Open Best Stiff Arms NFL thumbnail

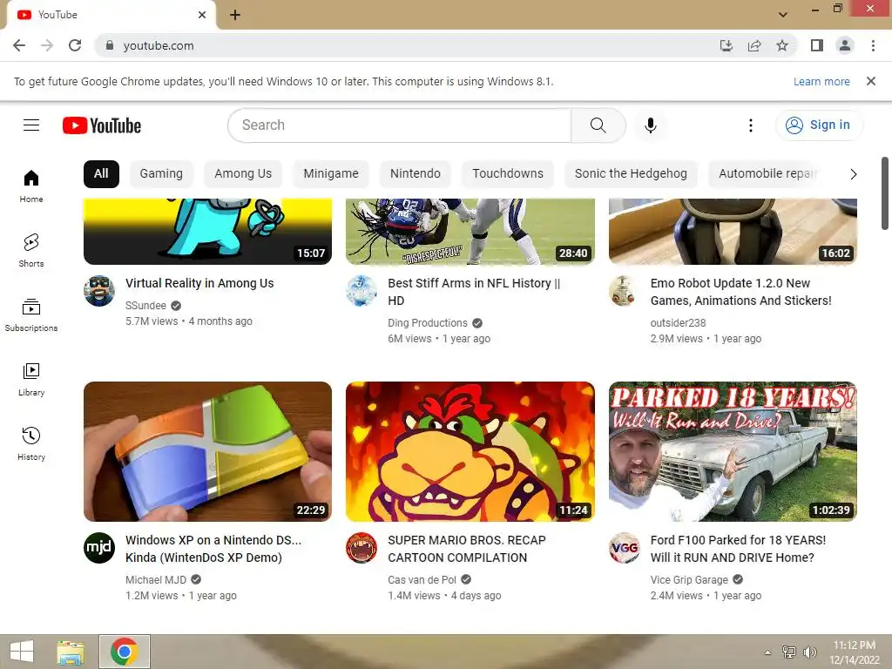470,232
